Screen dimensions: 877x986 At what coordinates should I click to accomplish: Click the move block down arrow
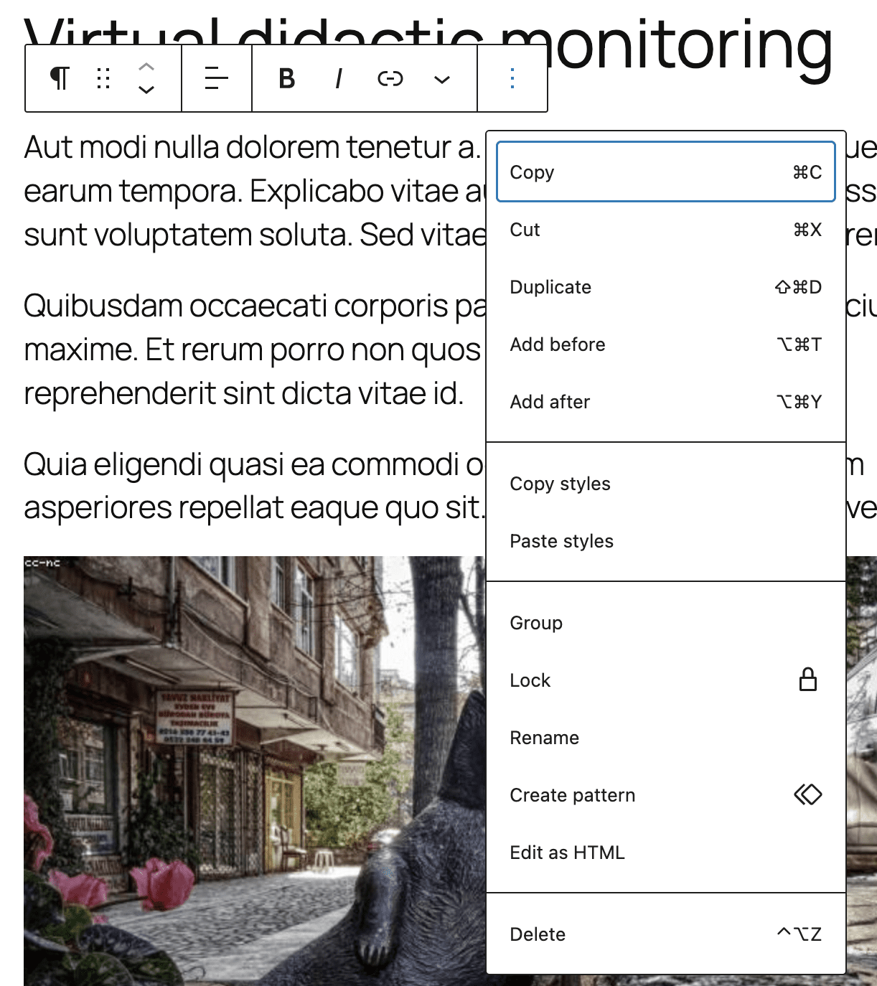(146, 90)
